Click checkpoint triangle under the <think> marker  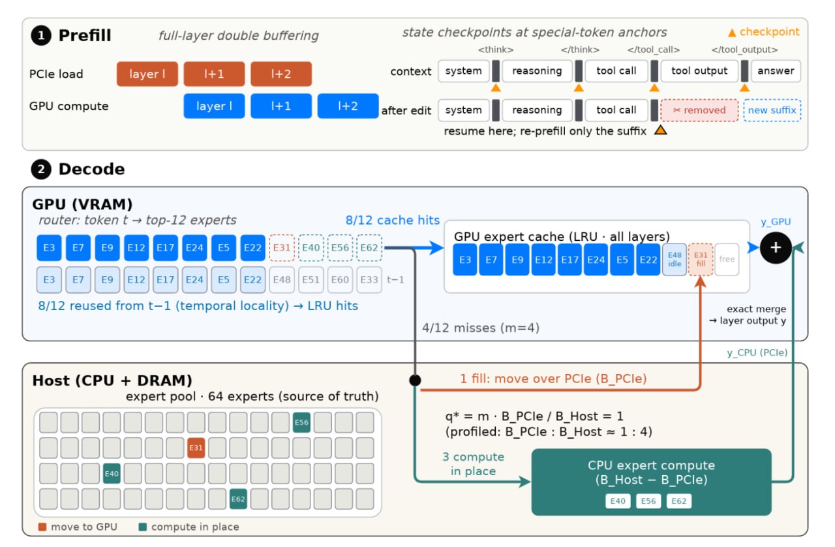tap(495, 87)
